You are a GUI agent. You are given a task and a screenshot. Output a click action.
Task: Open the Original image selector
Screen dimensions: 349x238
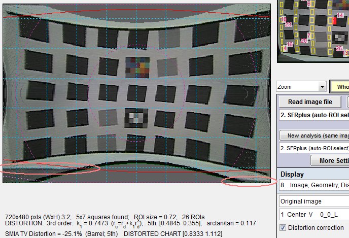pos(314,201)
